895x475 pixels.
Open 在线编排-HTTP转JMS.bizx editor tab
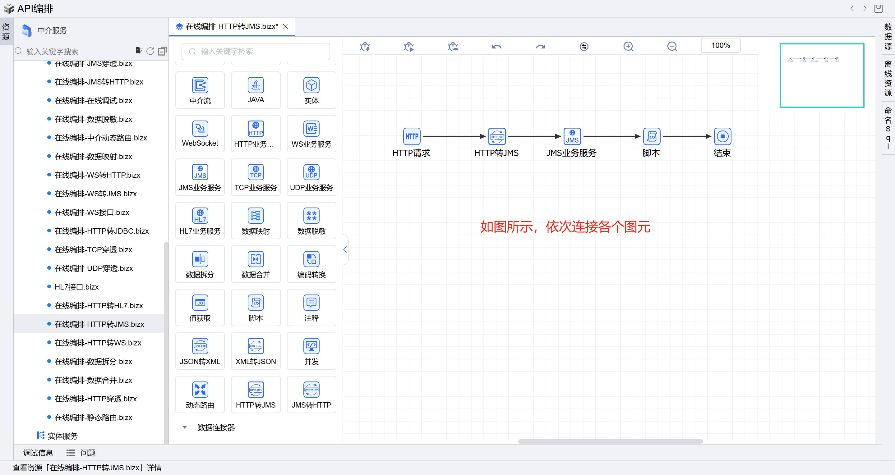tap(231, 26)
